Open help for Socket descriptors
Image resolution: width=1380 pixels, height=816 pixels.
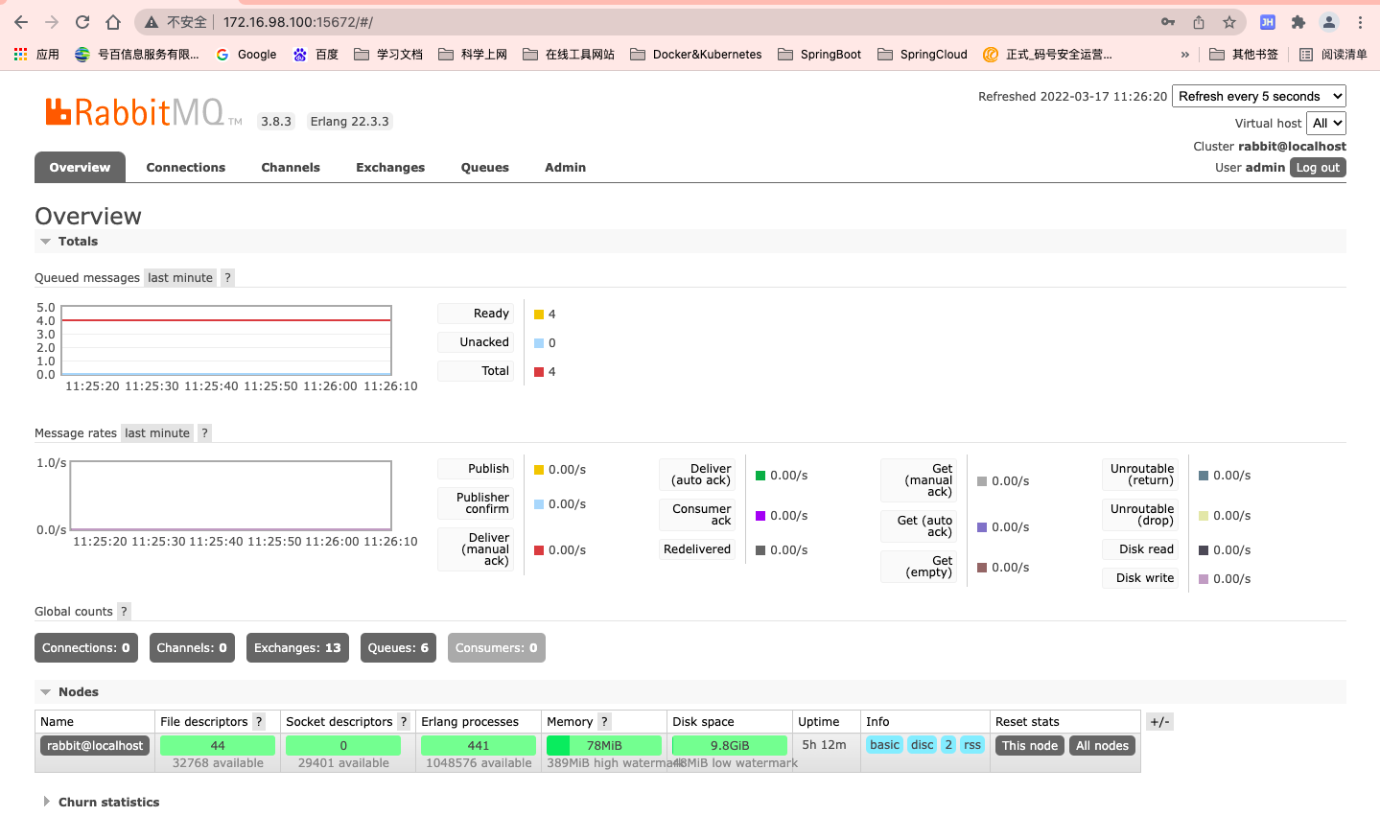tap(404, 722)
